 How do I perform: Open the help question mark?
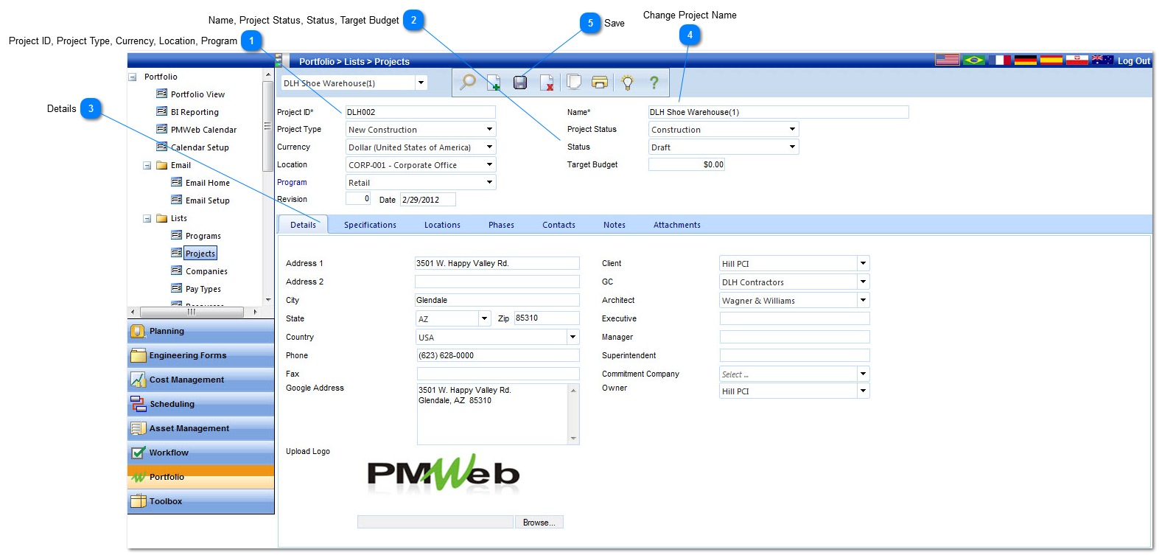(654, 83)
